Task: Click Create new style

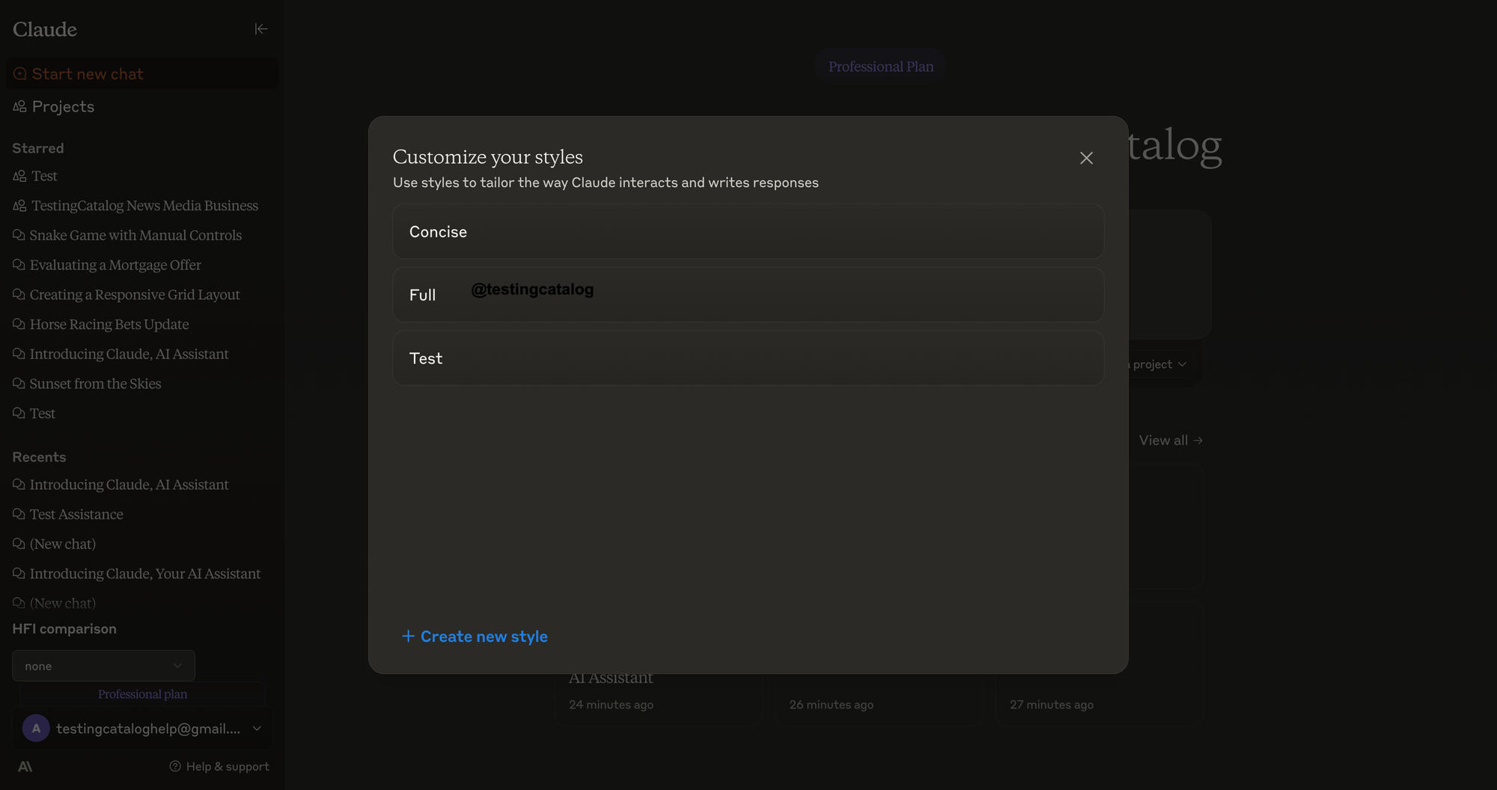Action: [475, 637]
